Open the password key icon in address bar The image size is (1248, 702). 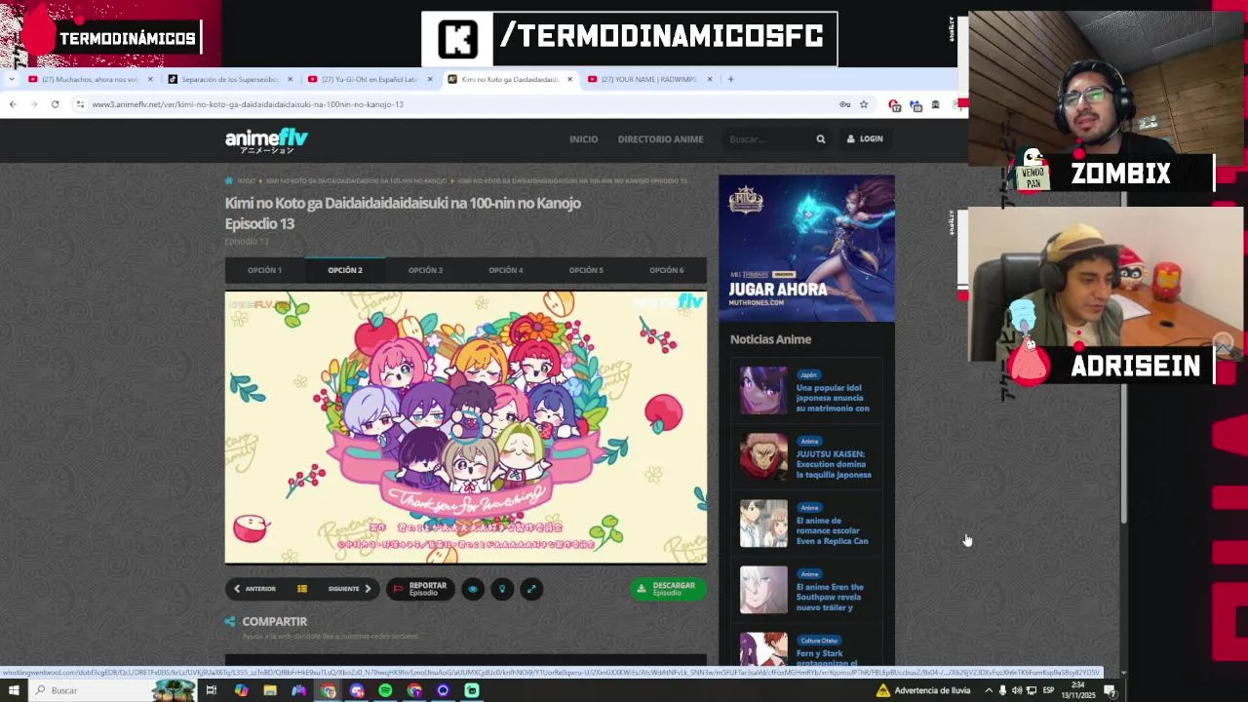coord(844,104)
